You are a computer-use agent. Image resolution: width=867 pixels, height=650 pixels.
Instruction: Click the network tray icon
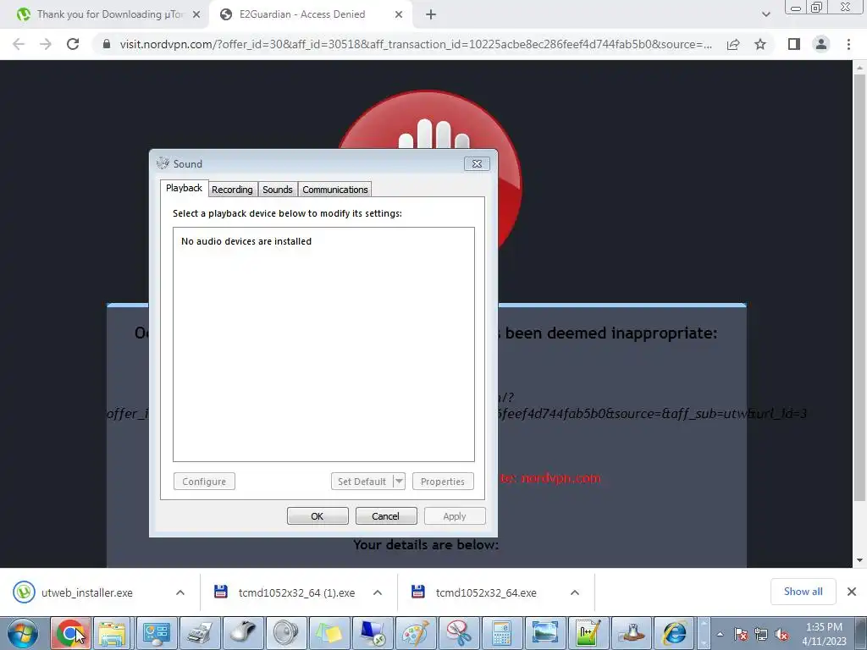point(761,635)
